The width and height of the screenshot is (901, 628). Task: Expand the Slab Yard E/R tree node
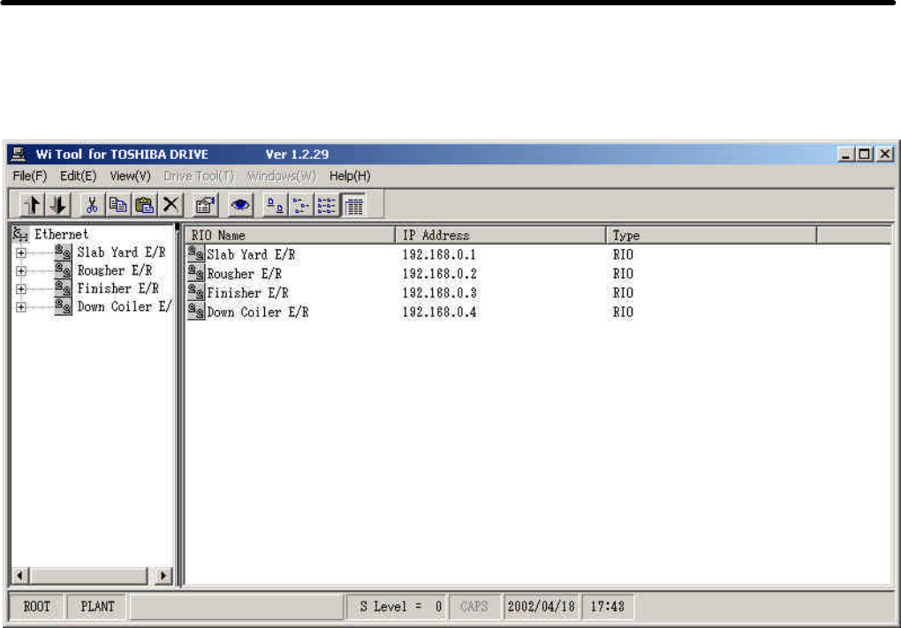20,253
